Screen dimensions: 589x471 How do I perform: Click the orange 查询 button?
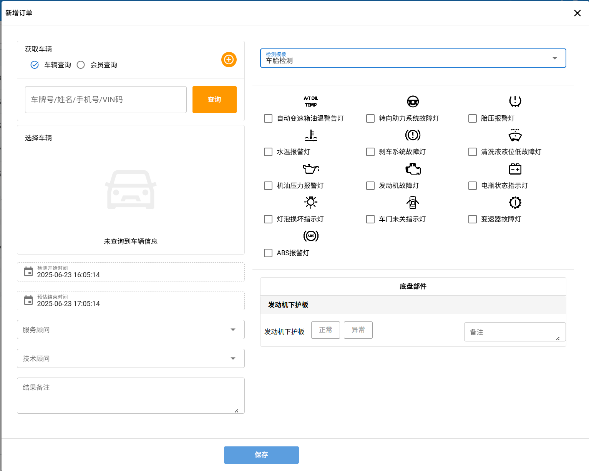point(214,100)
